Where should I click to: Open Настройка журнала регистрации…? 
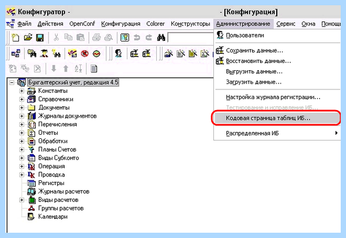point(277,97)
